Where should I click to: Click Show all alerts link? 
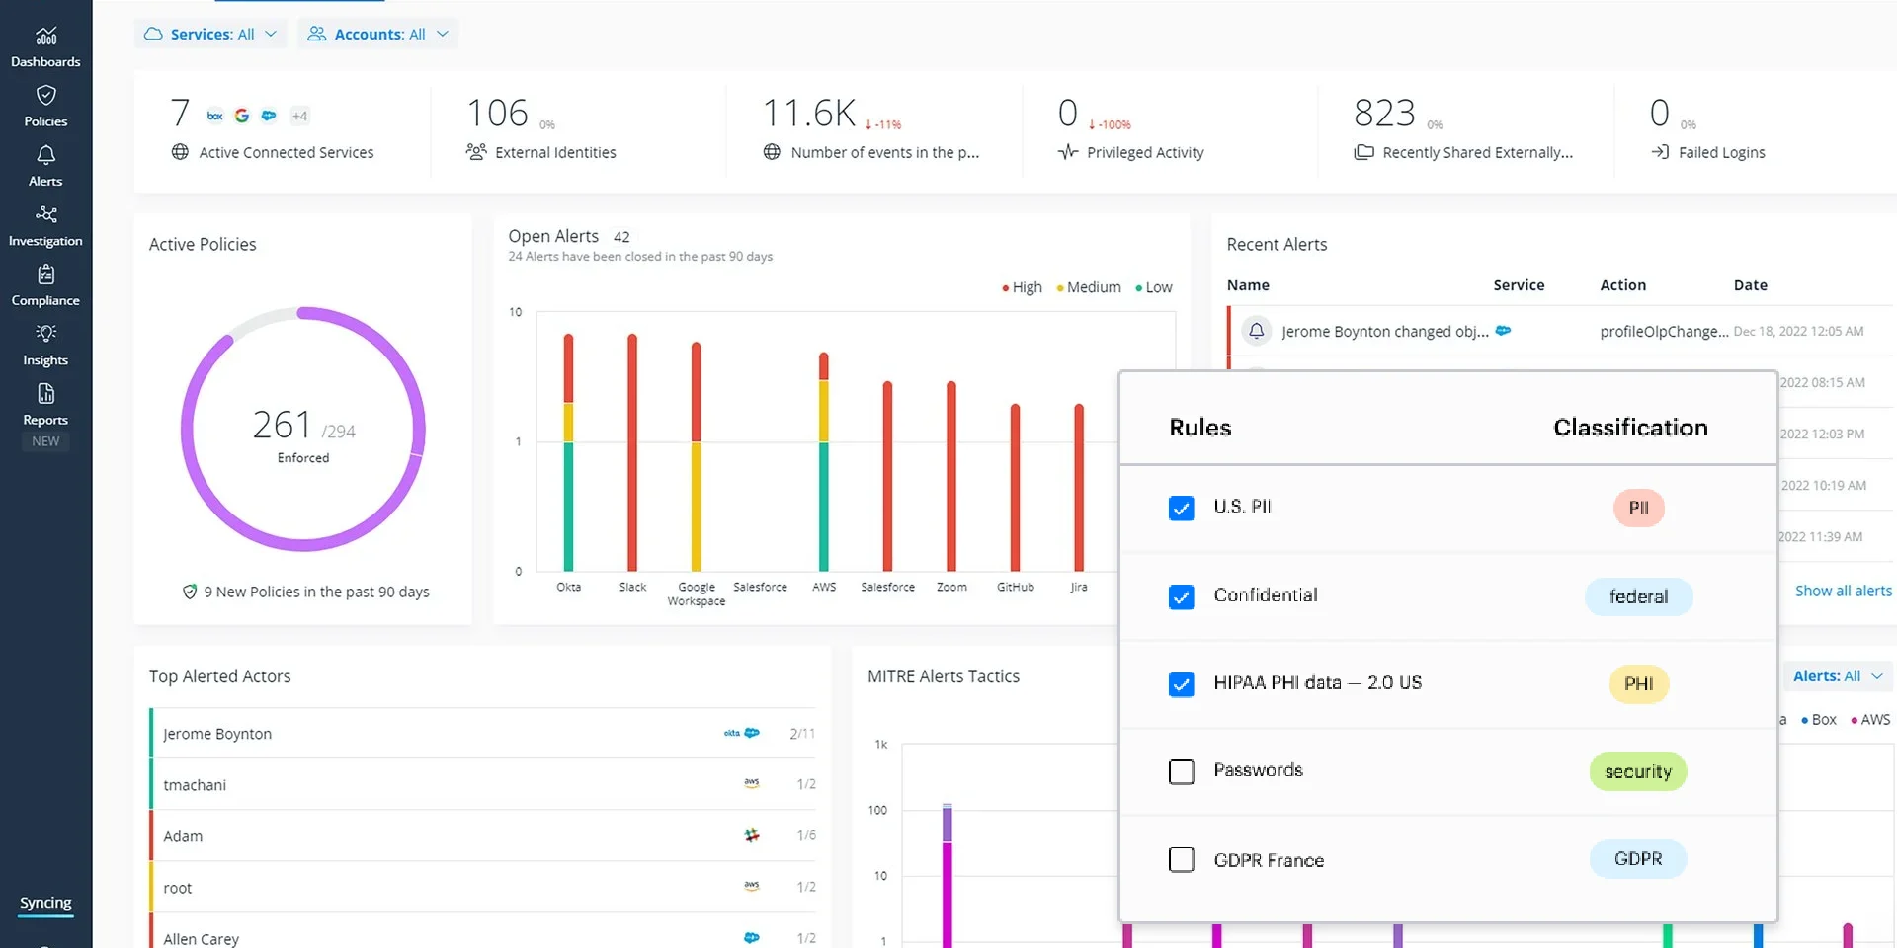coord(1844,591)
